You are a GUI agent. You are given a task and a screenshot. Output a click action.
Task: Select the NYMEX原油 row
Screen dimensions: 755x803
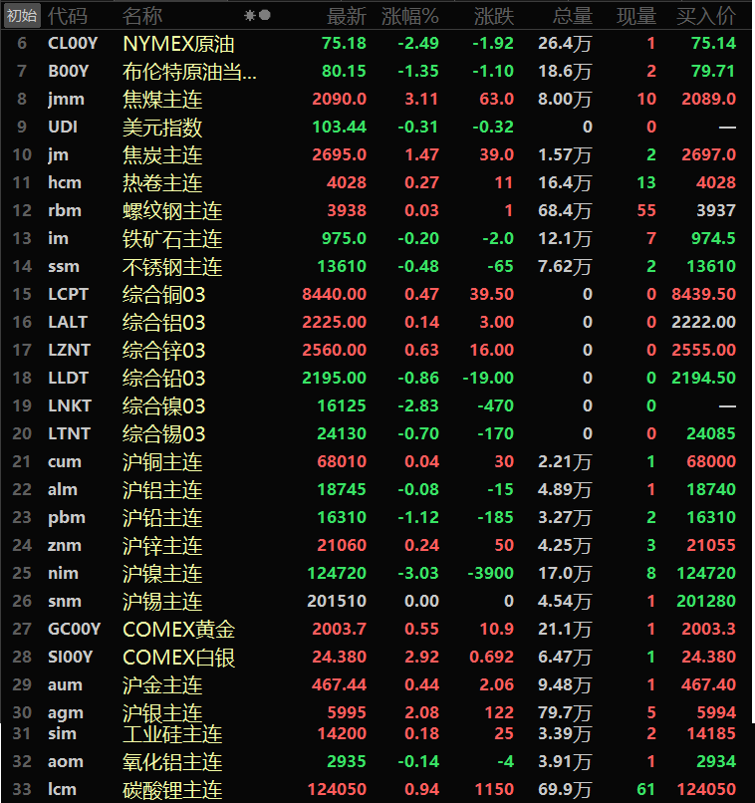pos(377,44)
